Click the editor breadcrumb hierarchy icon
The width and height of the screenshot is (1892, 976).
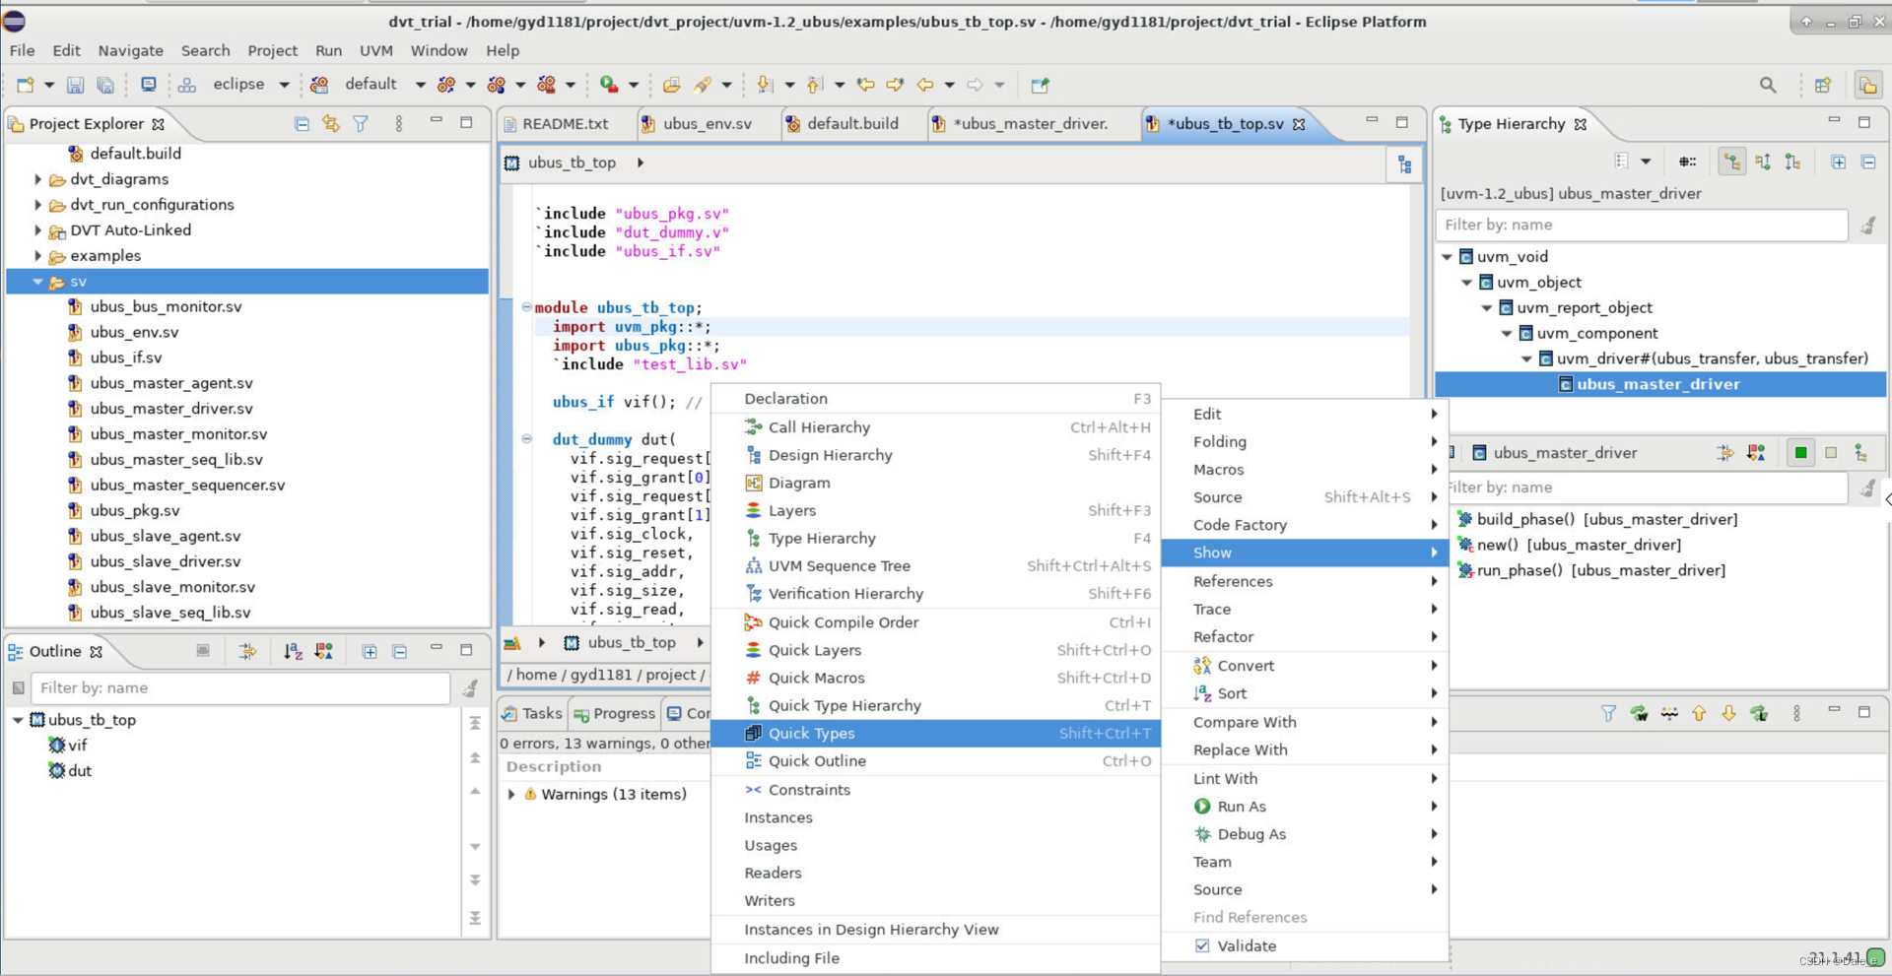tap(1404, 165)
